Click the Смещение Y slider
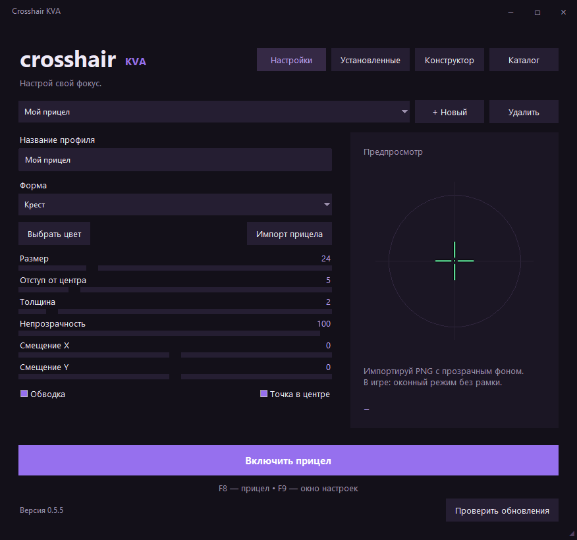 [175, 376]
